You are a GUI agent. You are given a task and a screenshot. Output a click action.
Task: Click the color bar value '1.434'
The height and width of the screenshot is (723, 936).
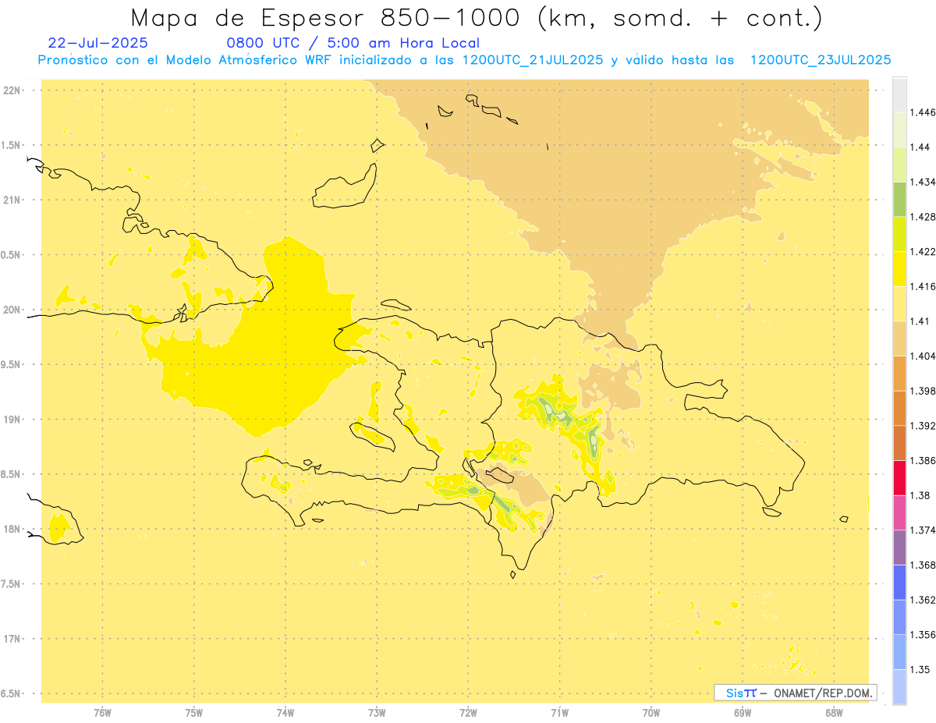(x=924, y=182)
